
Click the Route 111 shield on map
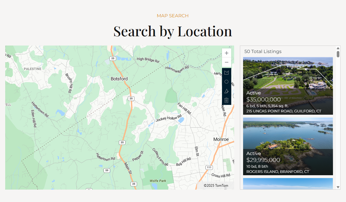click(x=209, y=167)
